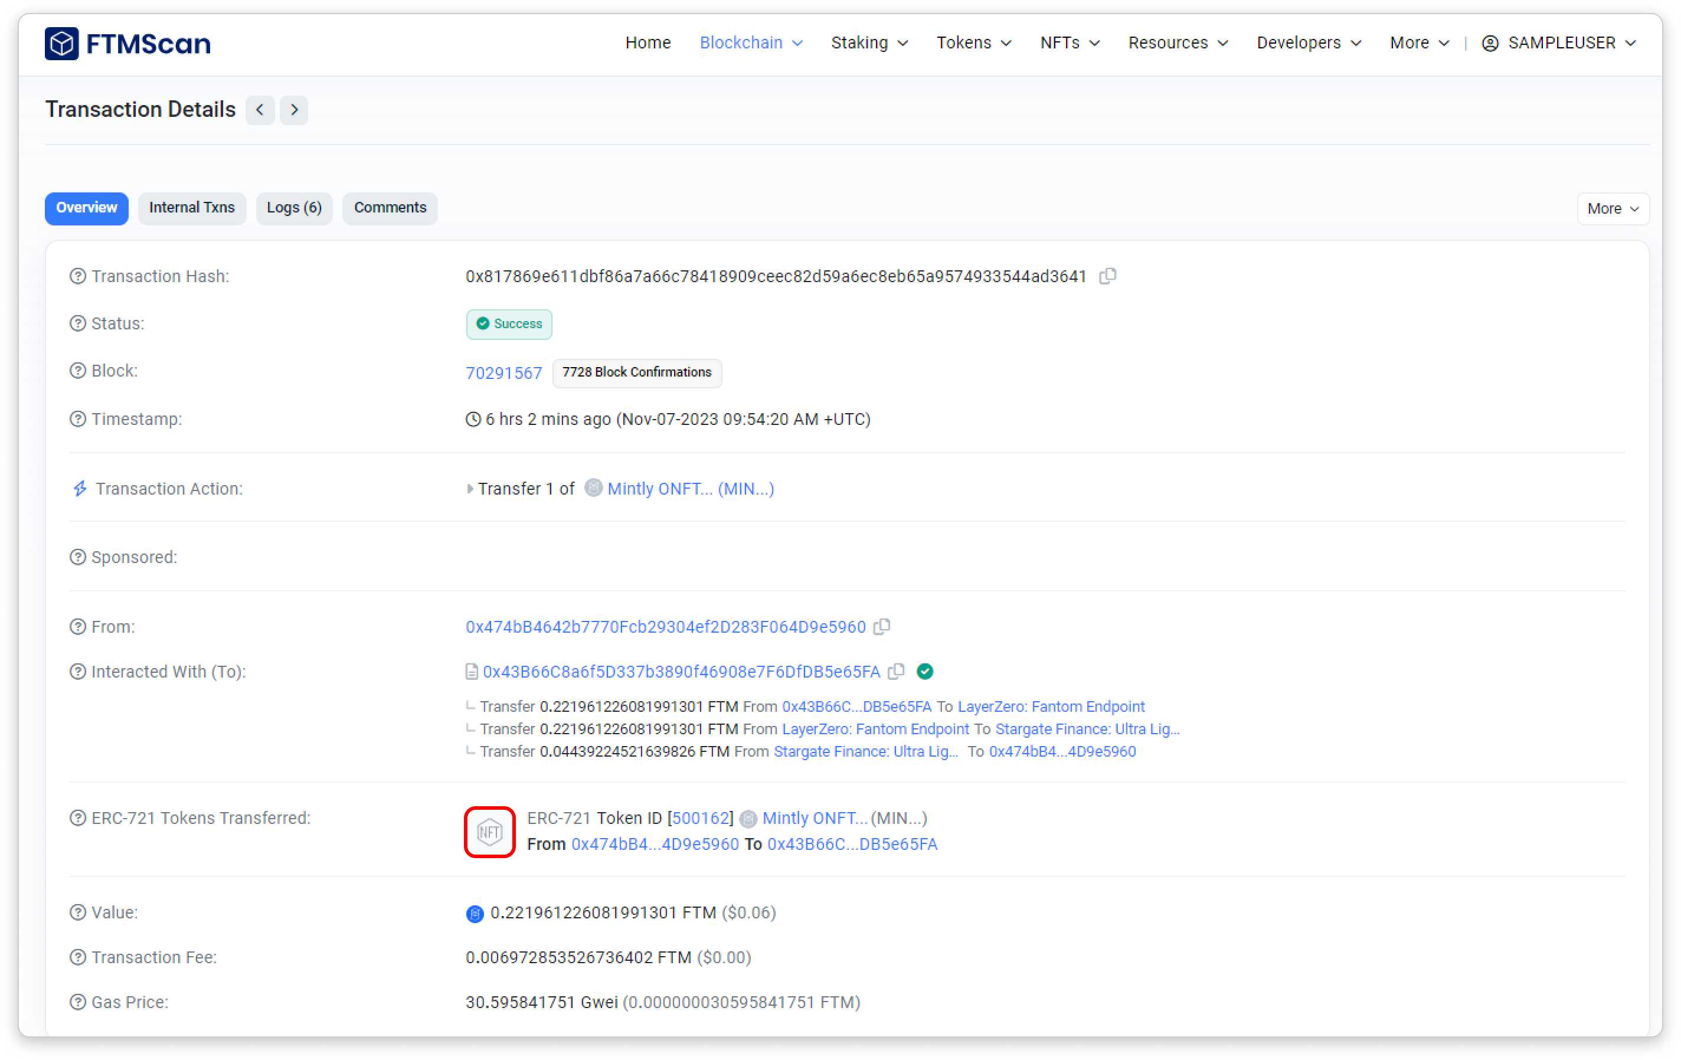This screenshot has width=1681, height=1060.
Task: Open block 70291567 link
Action: pyautogui.click(x=503, y=372)
